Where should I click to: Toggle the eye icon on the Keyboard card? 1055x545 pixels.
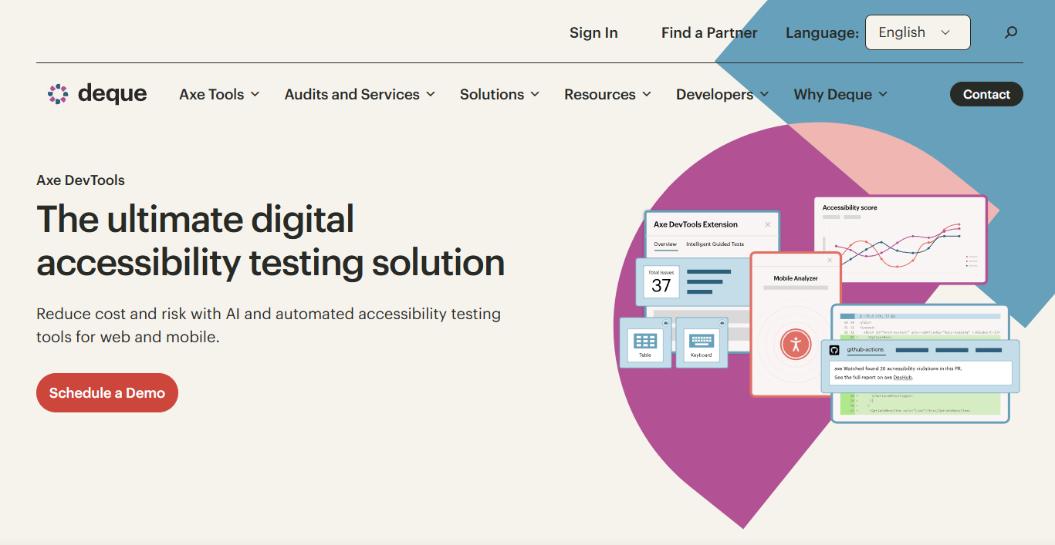click(722, 323)
